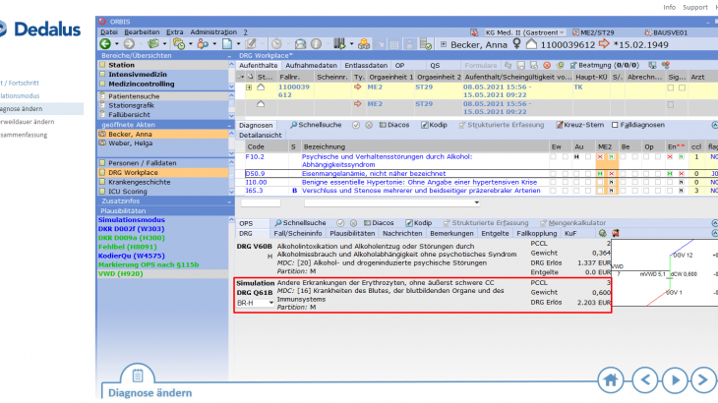
Task: Open the Support link at top
Action: pyautogui.click(x=694, y=7)
